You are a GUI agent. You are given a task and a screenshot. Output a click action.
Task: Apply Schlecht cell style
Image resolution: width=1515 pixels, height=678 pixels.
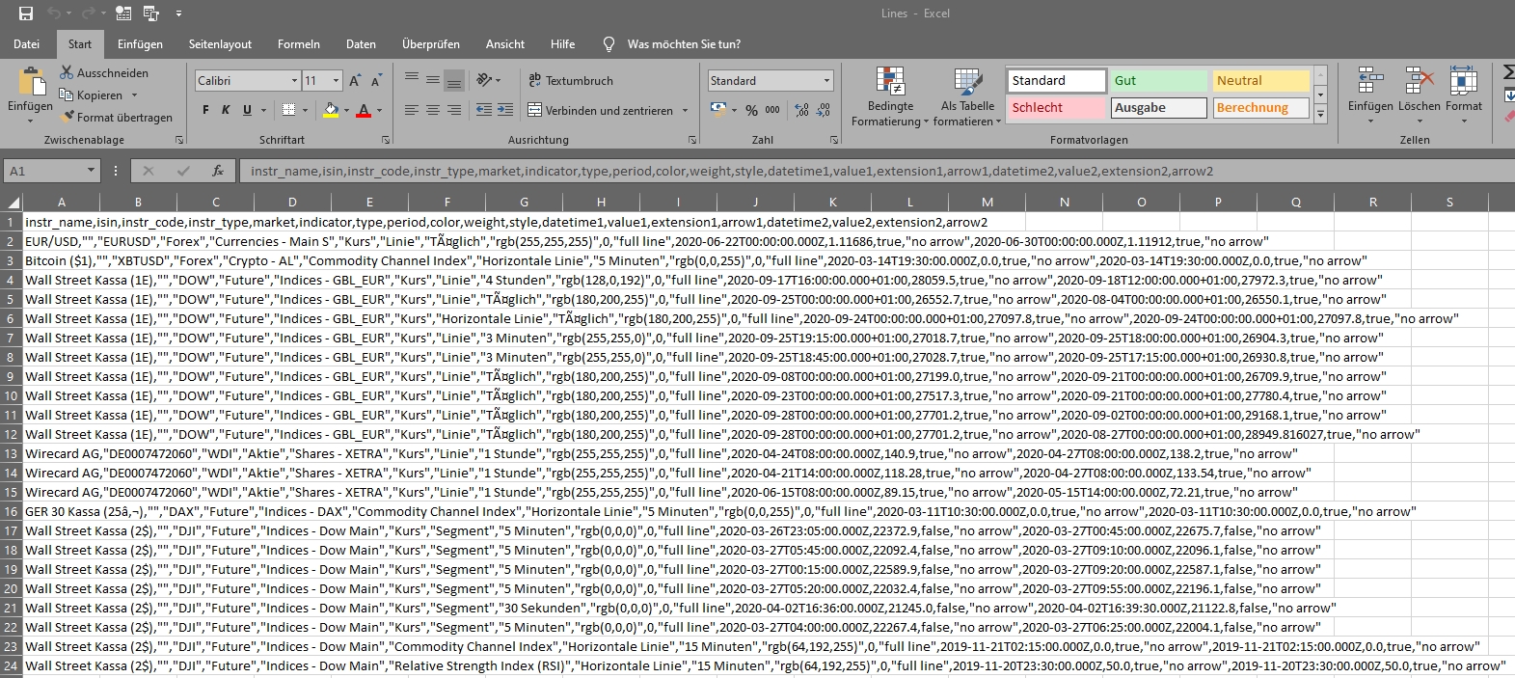coord(1056,108)
